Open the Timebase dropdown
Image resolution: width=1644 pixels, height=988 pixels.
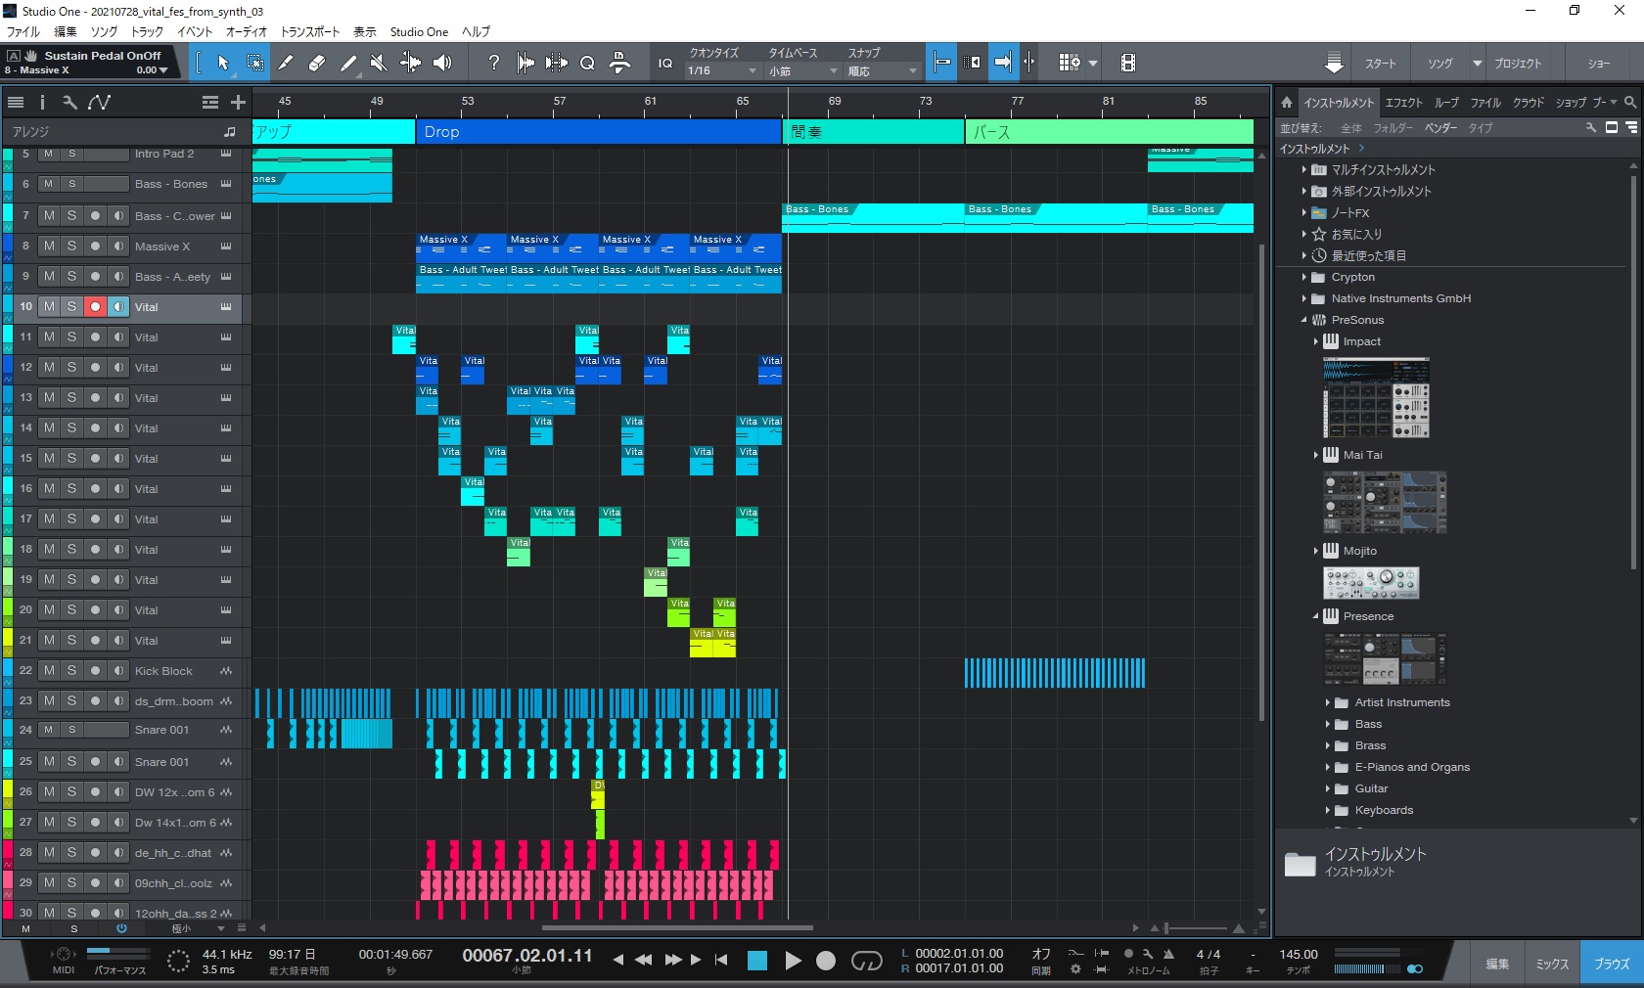[802, 70]
